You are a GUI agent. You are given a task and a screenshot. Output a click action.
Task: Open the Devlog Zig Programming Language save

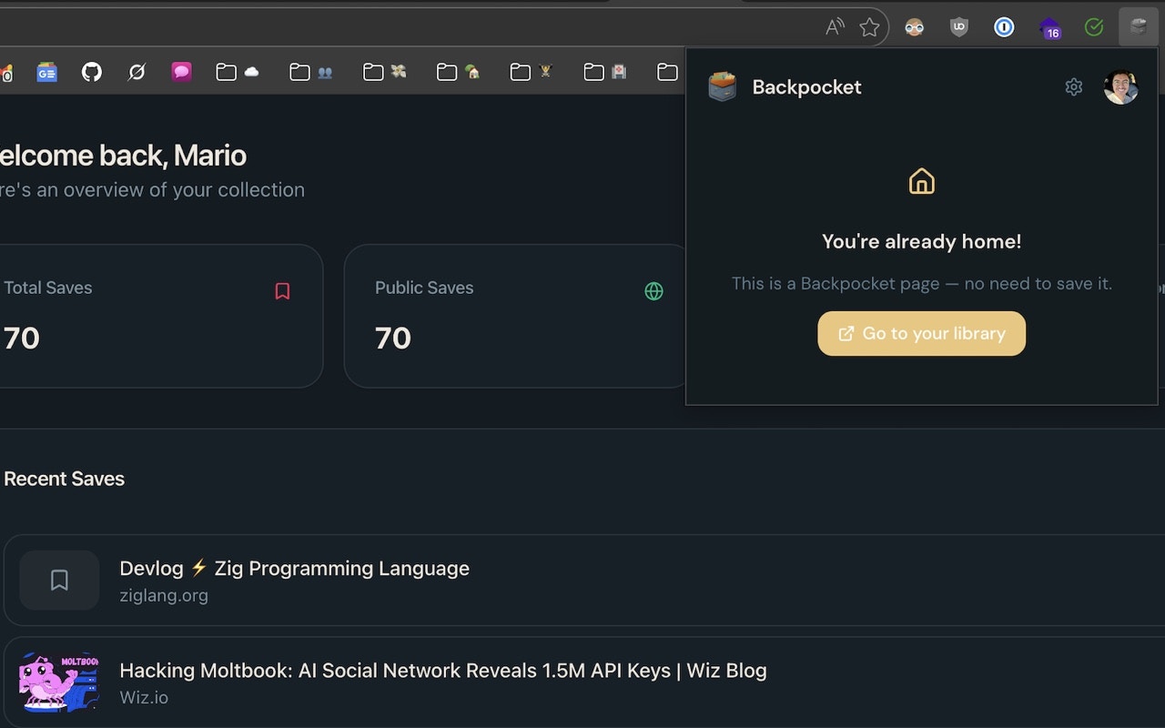click(294, 568)
